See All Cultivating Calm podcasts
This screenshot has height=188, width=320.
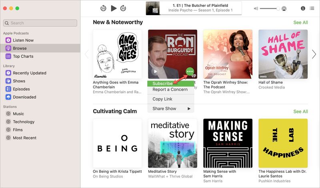(301, 112)
